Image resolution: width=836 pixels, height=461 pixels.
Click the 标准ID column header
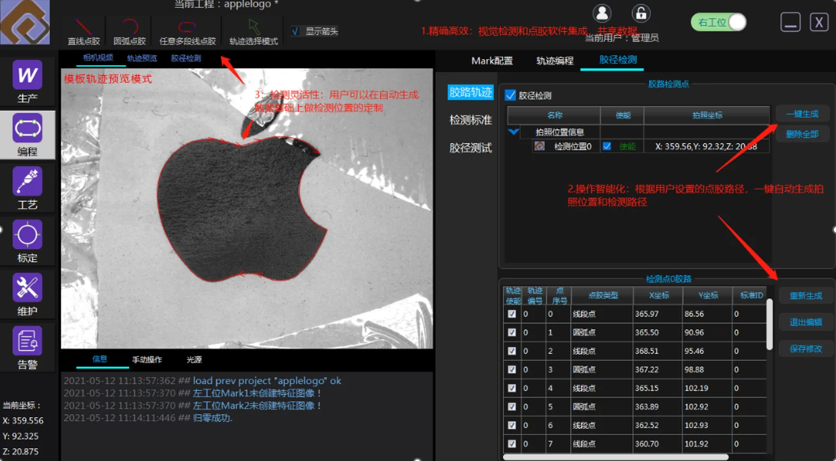tap(751, 295)
